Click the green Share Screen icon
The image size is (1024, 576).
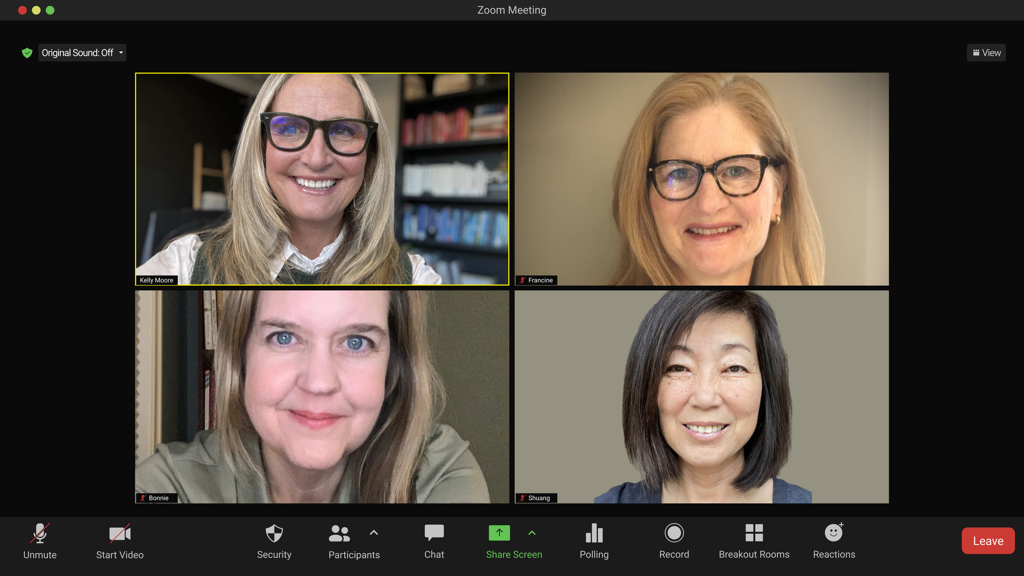click(x=499, y=533)
